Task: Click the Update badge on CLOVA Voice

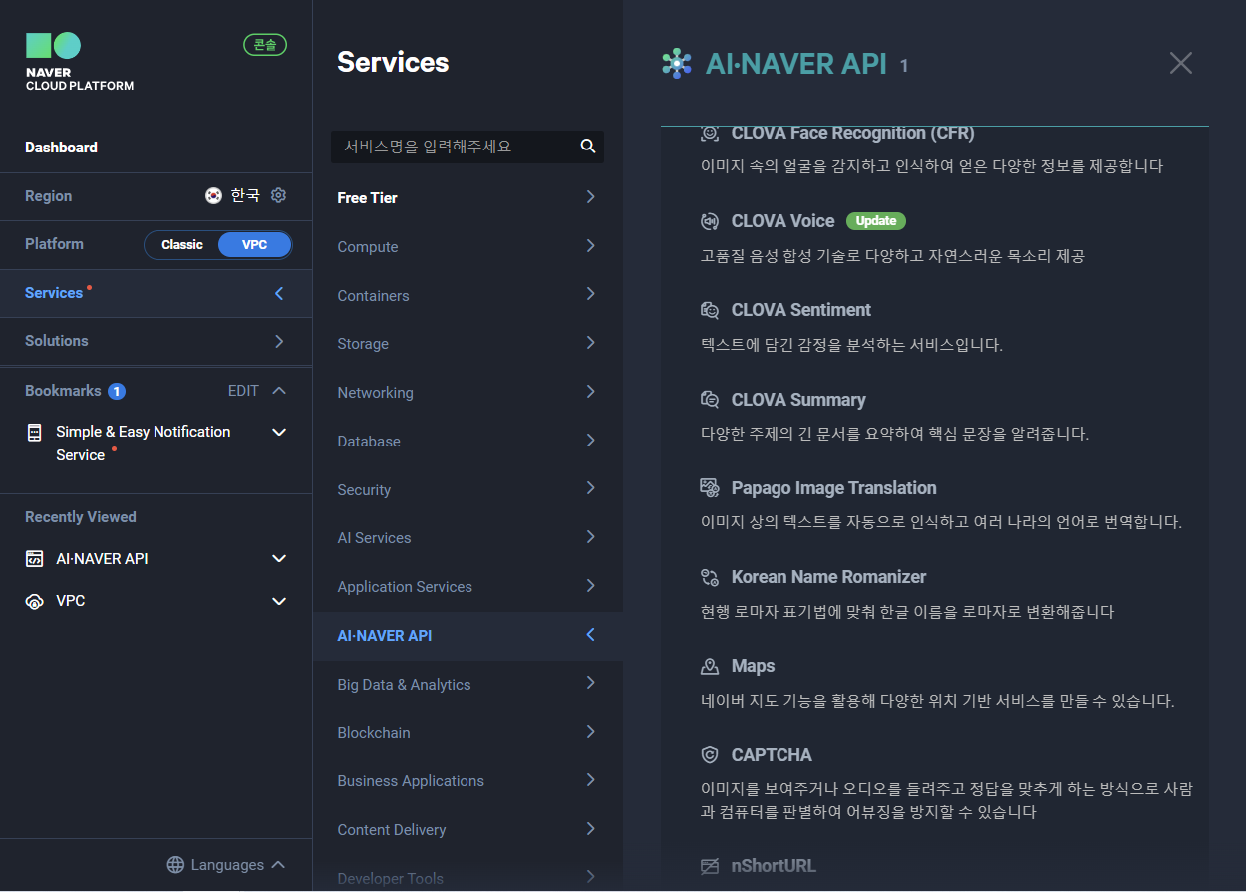Action: (x=876, y=221)
